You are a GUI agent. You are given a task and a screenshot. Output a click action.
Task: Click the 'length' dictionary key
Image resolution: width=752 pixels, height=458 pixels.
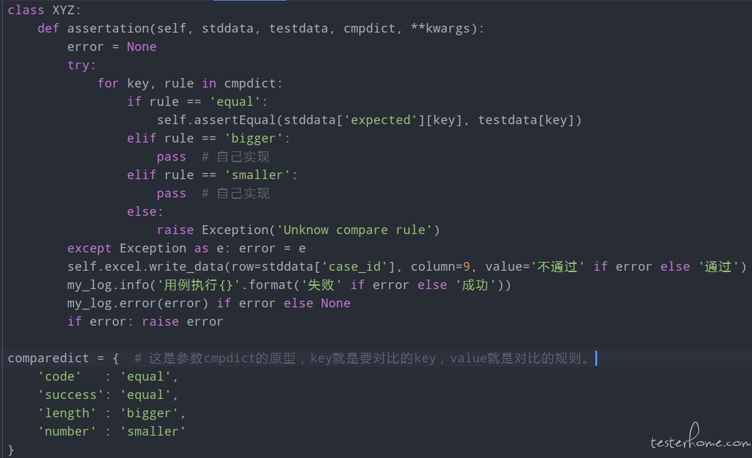point(67,413)
